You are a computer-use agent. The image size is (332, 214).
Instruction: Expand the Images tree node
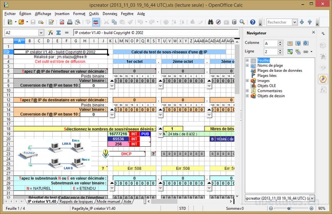(x=247, y=81)
